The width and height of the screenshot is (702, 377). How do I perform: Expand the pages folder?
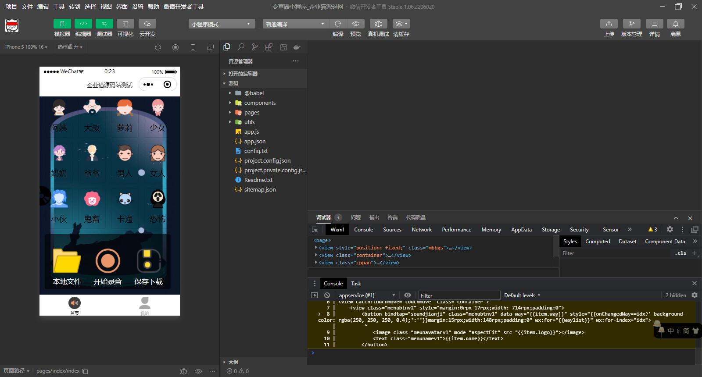click(x=251, y=113)
